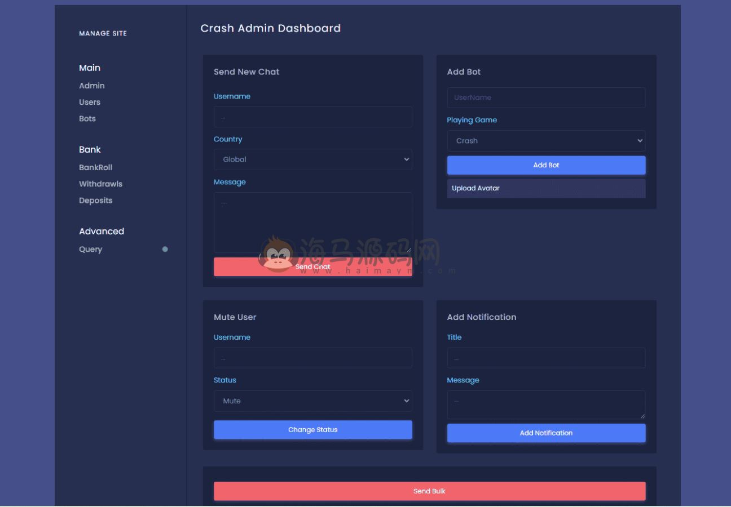Click the notification Title input field
Viewport: 731px width, 507px height.
(x=545, y=358)
